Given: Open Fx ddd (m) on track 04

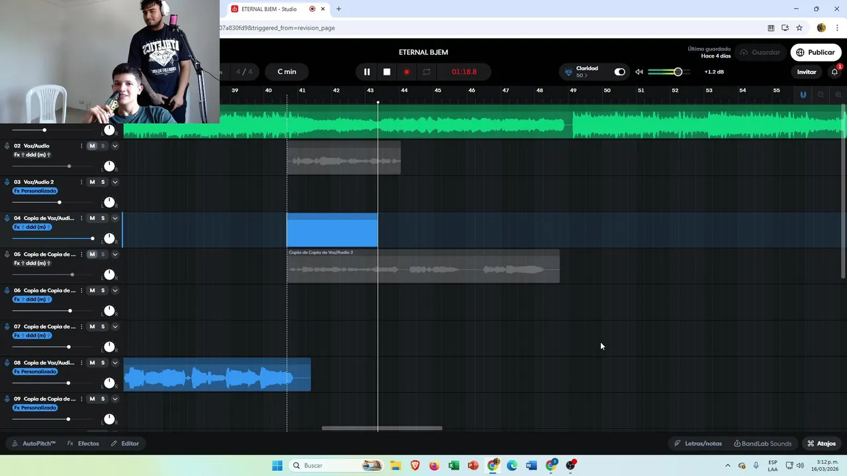Looking at the screenshot, I should coord(32,227).
